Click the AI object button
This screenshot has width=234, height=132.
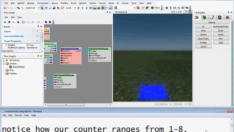tap(203, 26)
